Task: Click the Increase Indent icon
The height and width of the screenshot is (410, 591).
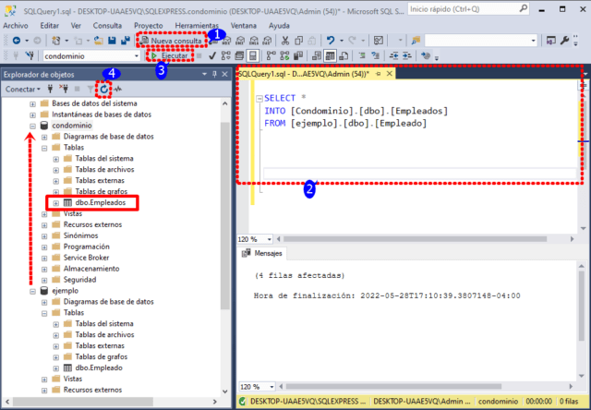Action: coord(407,55)
